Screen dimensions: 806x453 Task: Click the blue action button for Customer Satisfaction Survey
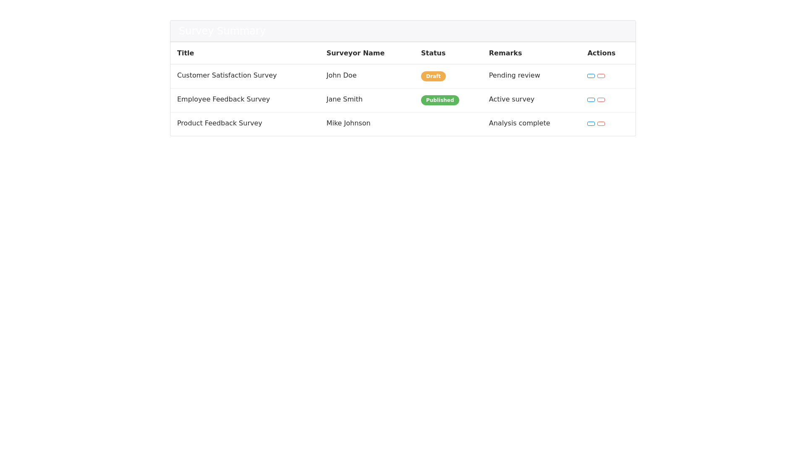(x=591, y=76)
